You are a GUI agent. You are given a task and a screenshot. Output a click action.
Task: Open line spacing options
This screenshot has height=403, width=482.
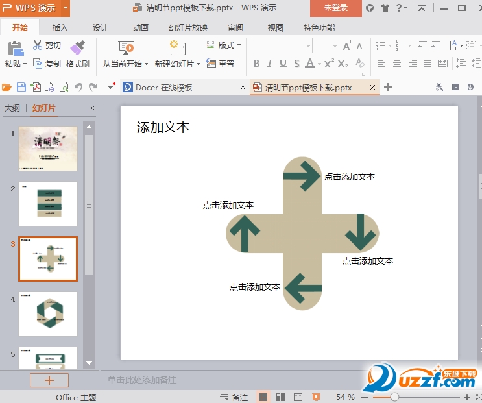[461, 64]
